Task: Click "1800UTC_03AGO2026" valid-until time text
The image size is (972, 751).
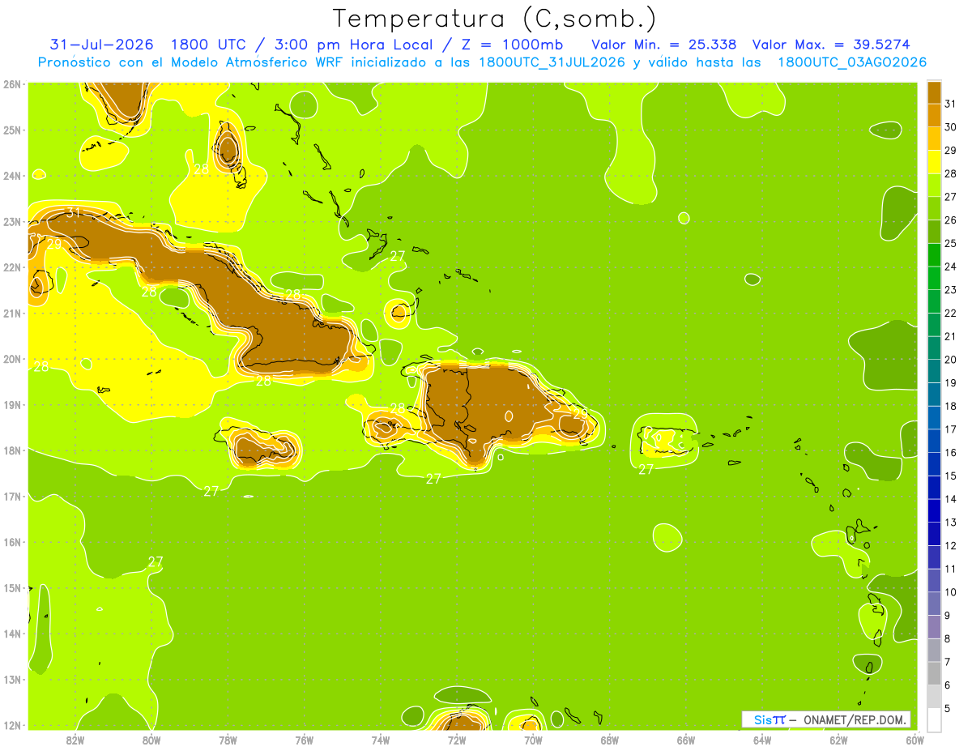Action: click(x=852, y=62)
